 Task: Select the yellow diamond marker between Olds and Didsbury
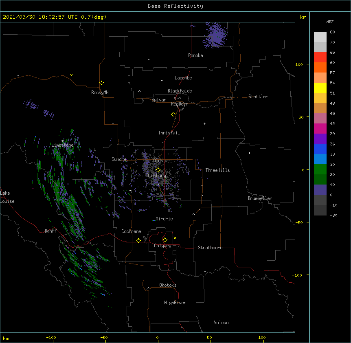coord(158,169)
